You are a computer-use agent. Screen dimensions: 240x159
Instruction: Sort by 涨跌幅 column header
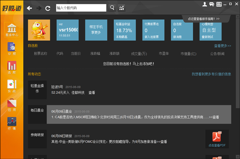pyautogui.click(x=95, y=54)
